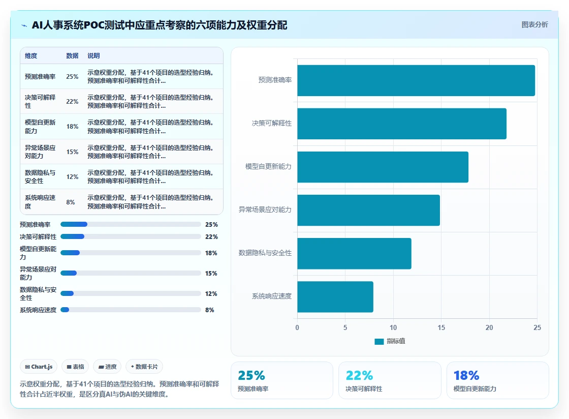Click the 说明 column header
The height and width of the screenshot is (419, 569).
coord(93,55)
